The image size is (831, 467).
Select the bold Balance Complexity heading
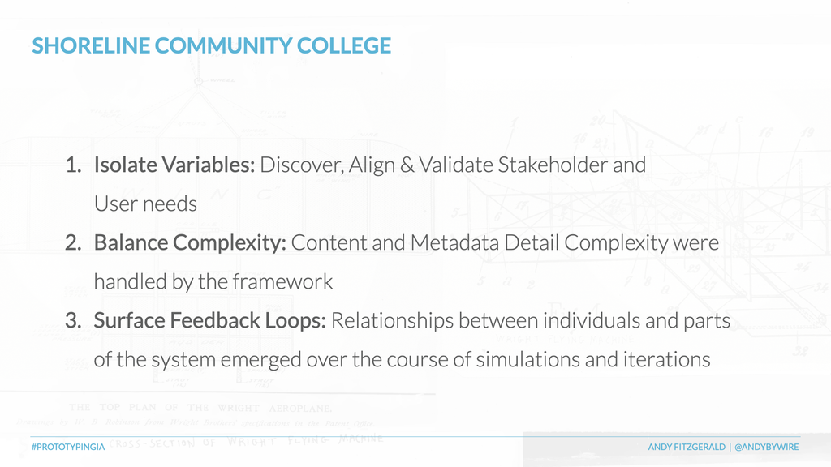tap(190, 242)
